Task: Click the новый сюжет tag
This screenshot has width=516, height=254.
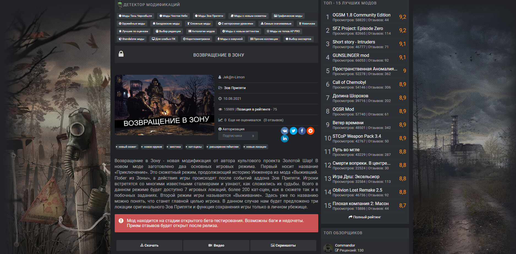Action: coord(126,147)
